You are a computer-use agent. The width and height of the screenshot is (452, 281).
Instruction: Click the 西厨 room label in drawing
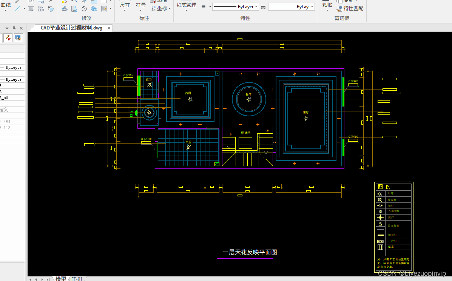tap(188, 93)
